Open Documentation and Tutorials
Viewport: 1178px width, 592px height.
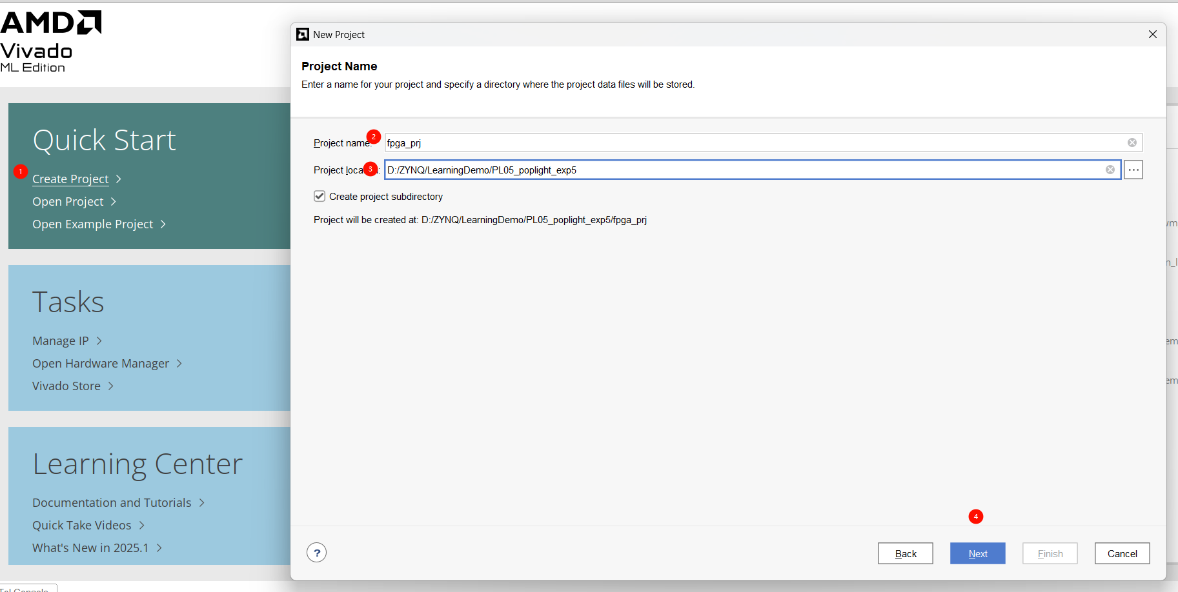[112, 502]
